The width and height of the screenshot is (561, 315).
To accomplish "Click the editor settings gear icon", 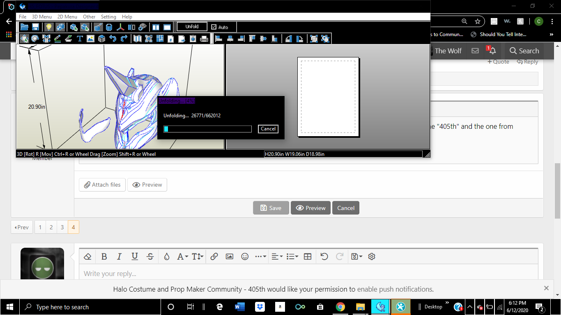I will click(x=372, y=256).
